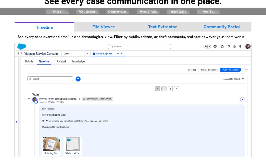Expand the left sidebar arrow

click(x=17, y=122)
